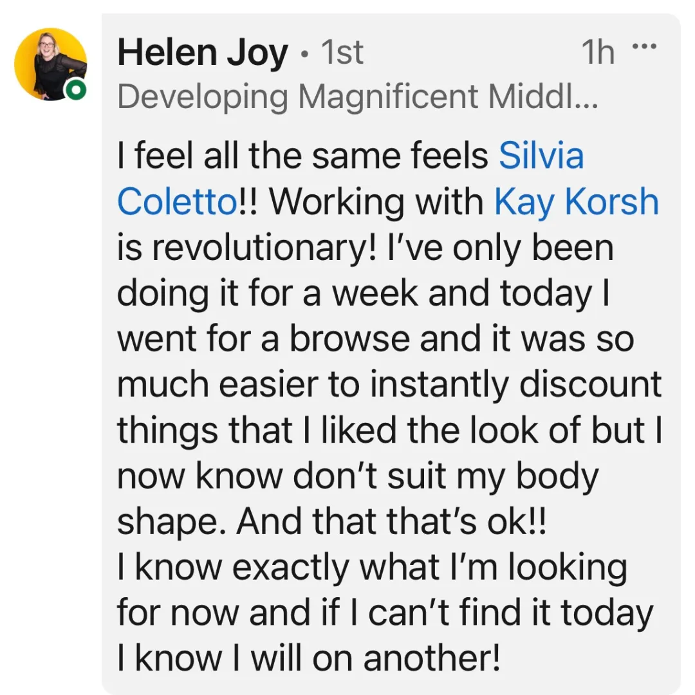Open Helen Joy's profile via her name

click(202, 53)
